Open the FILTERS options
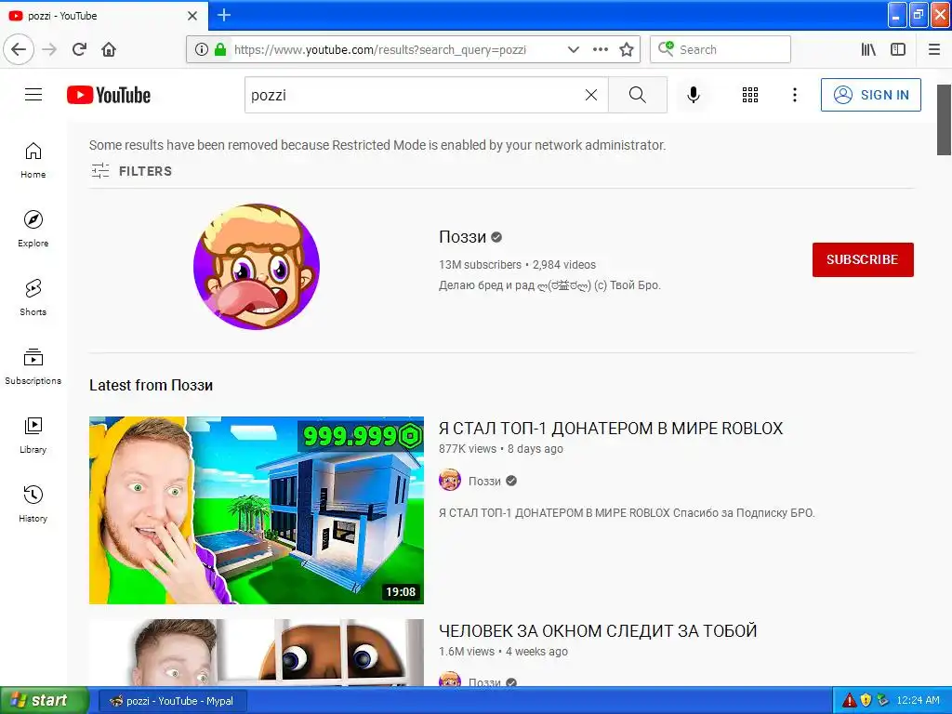The image size is (952, 714). tap(131, 171)
